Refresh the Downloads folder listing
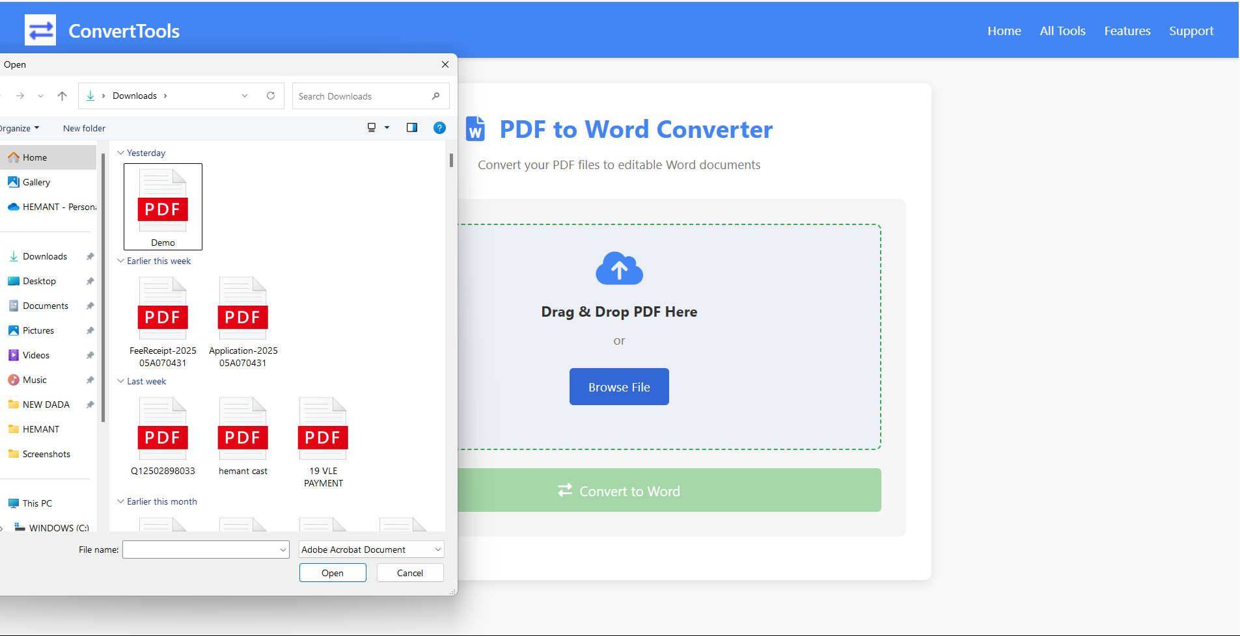1240x636 pixels. pyautogui.click(x=271, y=96)
